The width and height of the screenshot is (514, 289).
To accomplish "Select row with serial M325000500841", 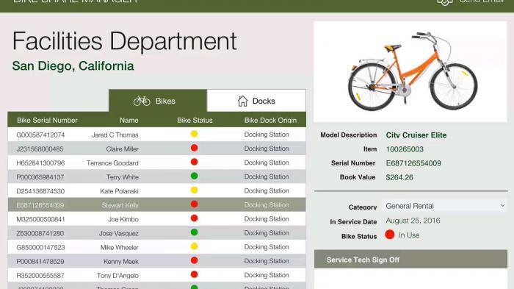I will coord(156,218).
